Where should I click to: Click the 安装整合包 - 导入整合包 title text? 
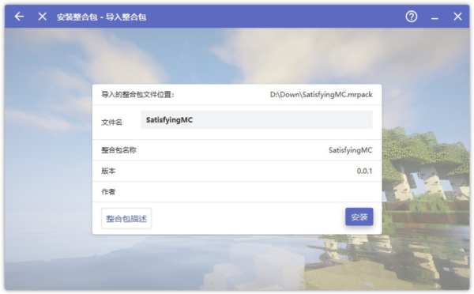tap(101, 17)
